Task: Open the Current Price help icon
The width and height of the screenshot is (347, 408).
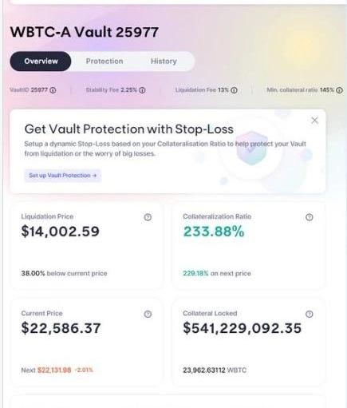Action: [x=148, y=314]
